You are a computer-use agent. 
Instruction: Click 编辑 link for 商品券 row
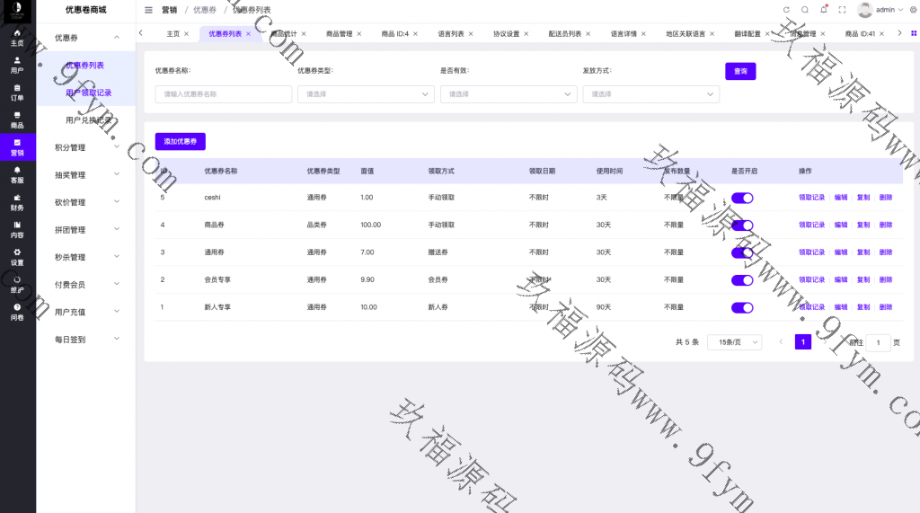pyautogui.click(x=840, y=225)
